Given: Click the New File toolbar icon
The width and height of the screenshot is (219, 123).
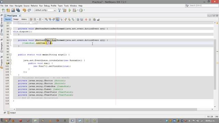Looking at the screenshot, I should [x=3, y=10].
